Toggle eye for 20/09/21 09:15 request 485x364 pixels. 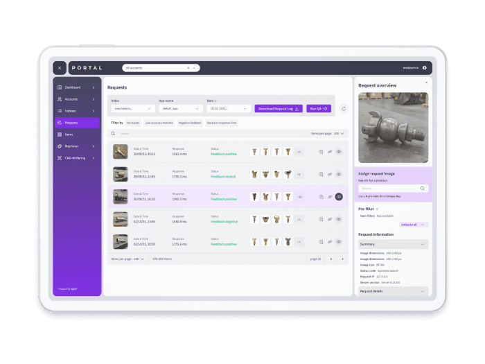pos(339,152)
